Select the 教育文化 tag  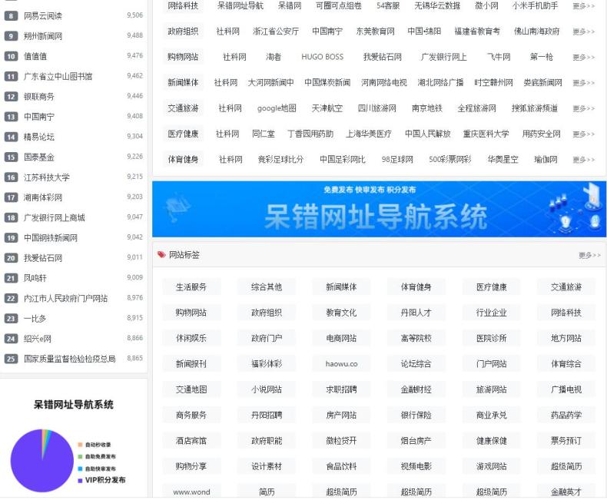(x=341, y=313)
